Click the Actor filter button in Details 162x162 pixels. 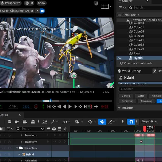141,96
